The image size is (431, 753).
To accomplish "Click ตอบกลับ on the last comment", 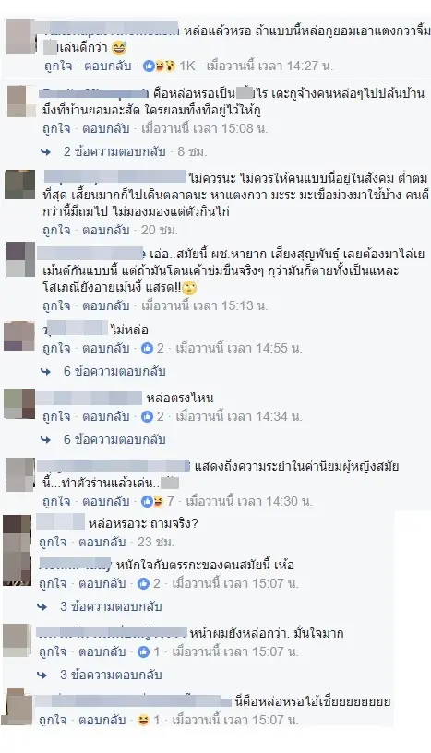I will [102, 720].
